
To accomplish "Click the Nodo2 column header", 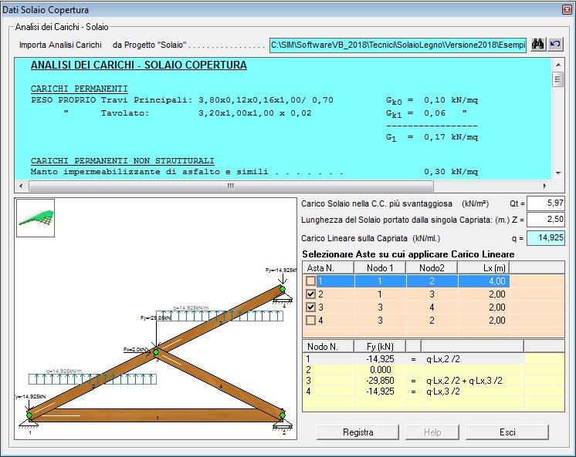I will (432, 267).
